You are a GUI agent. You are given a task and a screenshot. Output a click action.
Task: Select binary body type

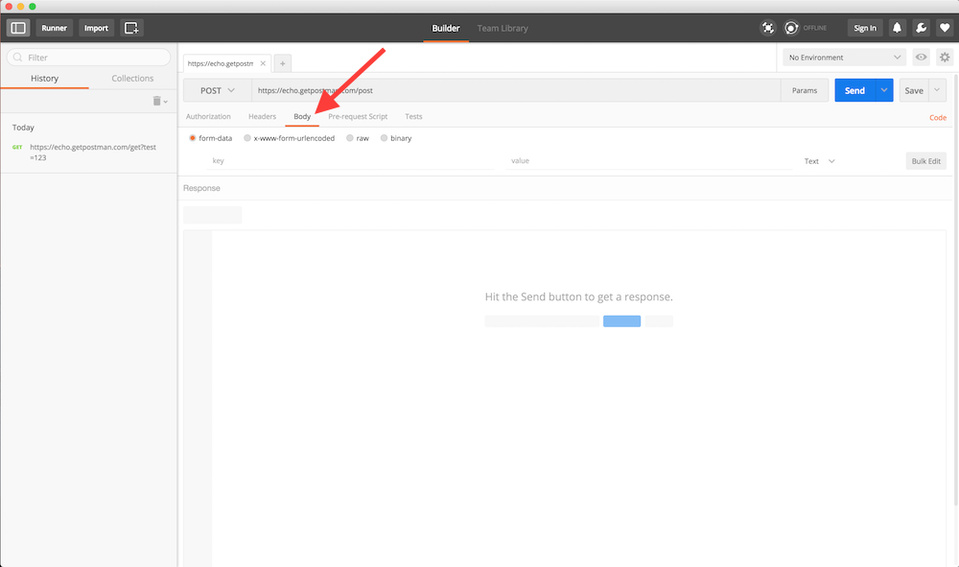(x=385, y=138)
